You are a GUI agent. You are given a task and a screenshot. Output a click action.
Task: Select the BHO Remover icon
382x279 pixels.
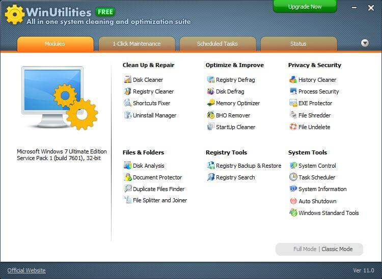[x=210, y=115]
